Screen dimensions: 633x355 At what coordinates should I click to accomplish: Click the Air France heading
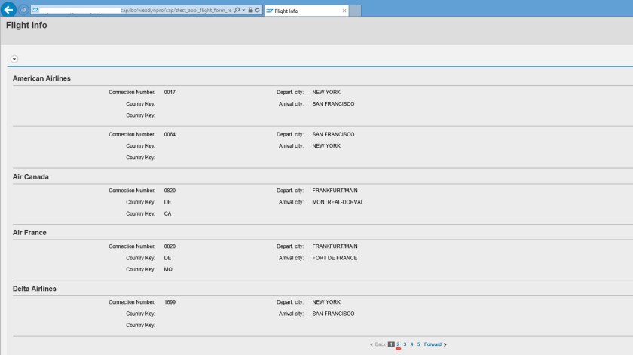point(29,233)
